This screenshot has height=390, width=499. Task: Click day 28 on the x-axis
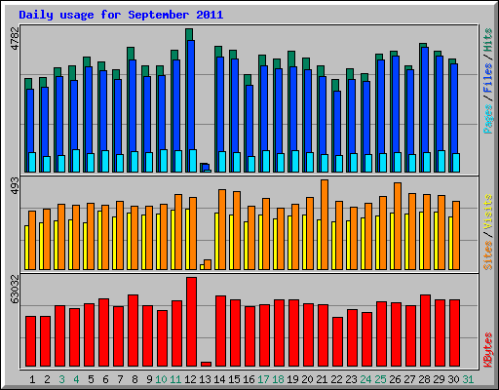(x=424, y=379)
